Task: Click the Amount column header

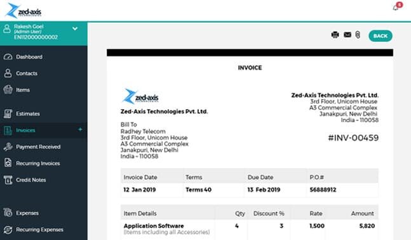Action: pyautogui.click(x=363, y=213)
